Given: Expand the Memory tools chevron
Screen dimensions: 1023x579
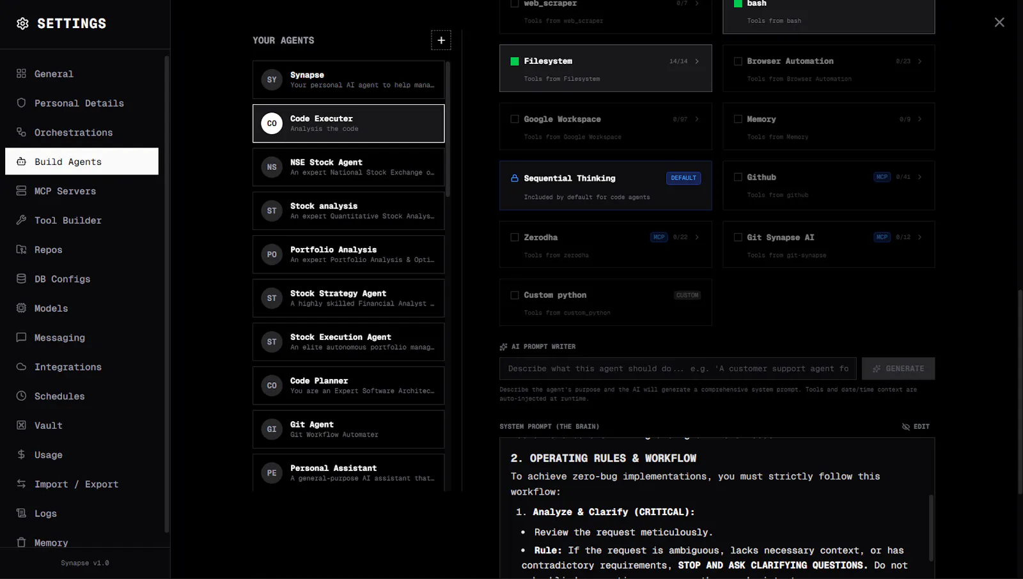Looking at the screenshot, I should click(x=920, y=119).
